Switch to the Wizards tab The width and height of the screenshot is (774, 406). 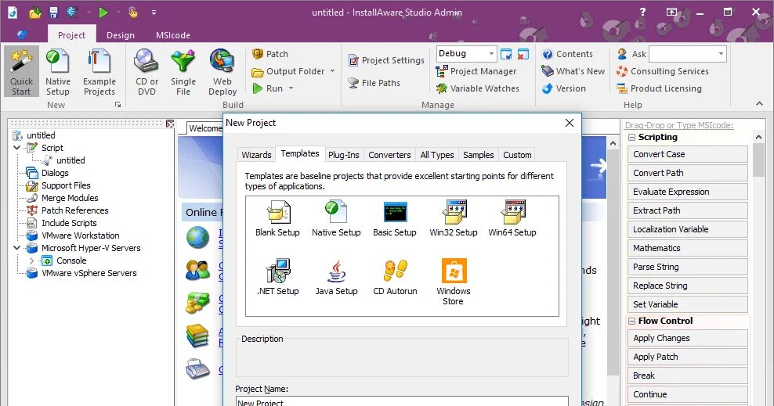click(256, 155)
